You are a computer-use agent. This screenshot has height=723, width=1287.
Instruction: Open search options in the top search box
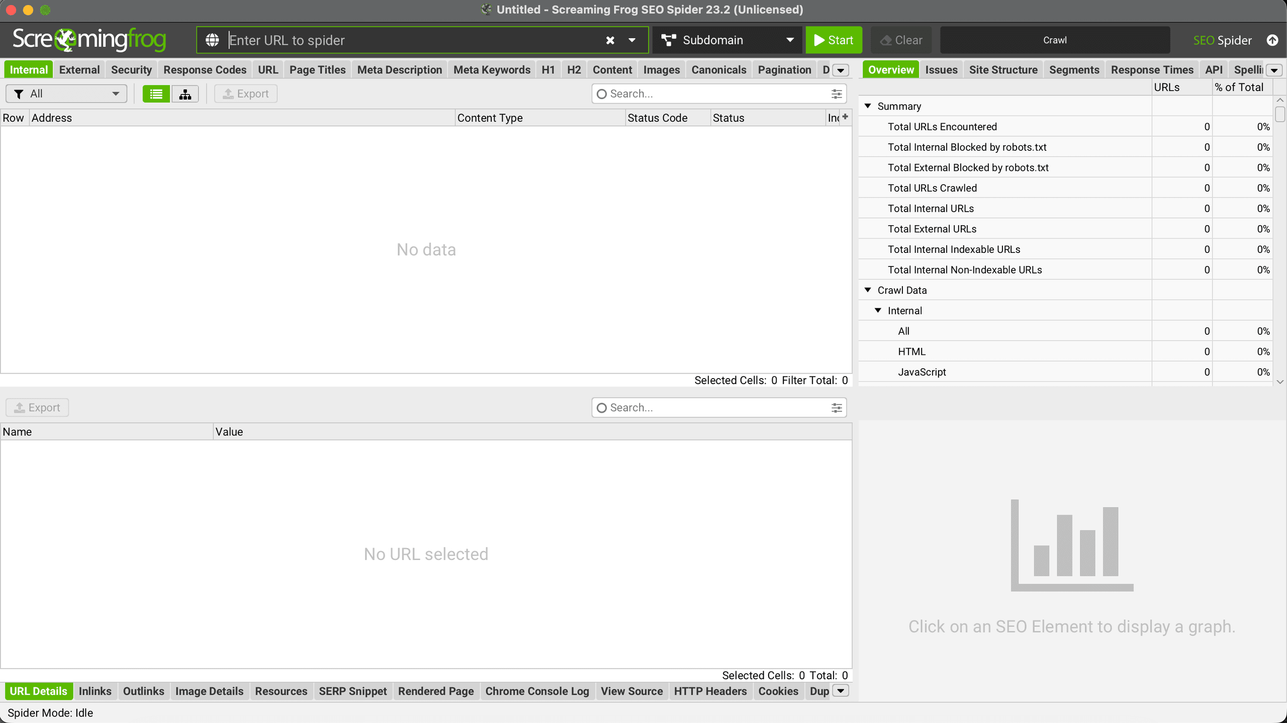[837, 94]
